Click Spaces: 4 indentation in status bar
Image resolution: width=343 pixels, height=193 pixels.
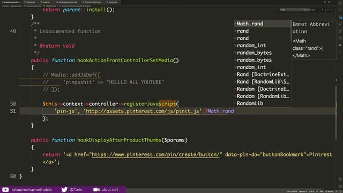tap(303, 191)
